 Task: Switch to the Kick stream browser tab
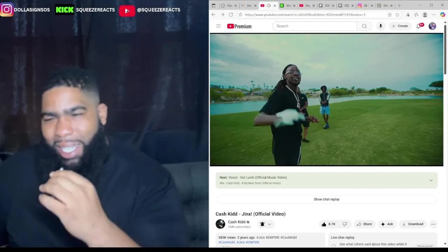pos(286,6)
